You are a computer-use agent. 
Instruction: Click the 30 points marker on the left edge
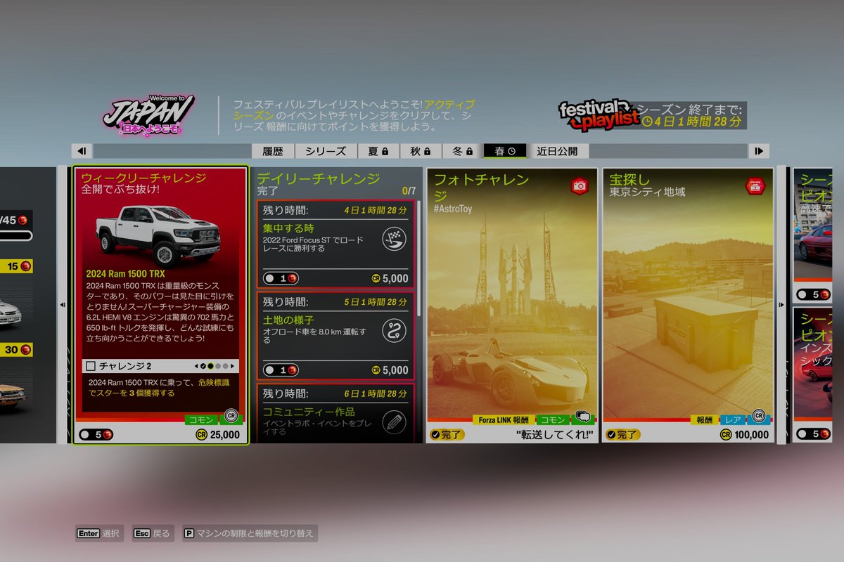click(15, 349)
